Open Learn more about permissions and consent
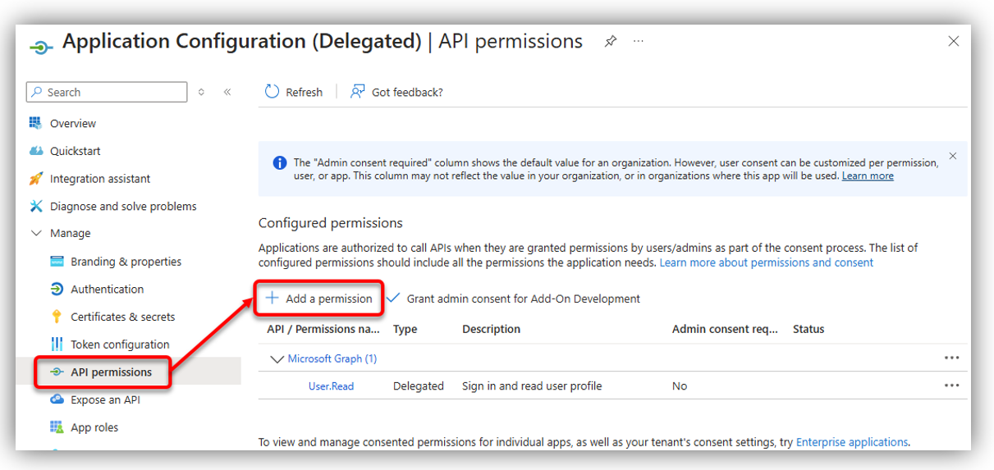 click(x=767, y=262)
